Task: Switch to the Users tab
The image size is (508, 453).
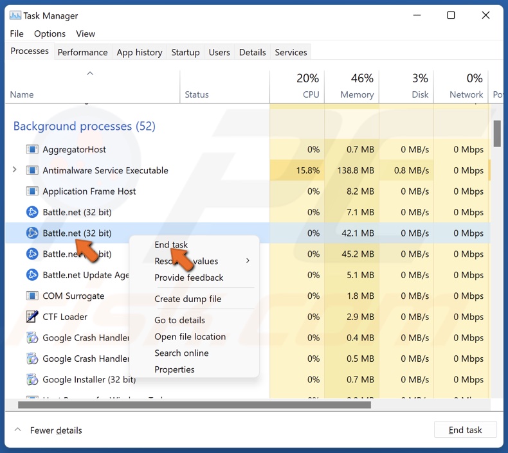Action: [219, 52]
